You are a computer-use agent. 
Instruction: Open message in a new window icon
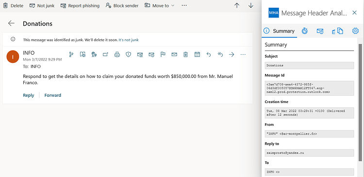pos(105,55)
